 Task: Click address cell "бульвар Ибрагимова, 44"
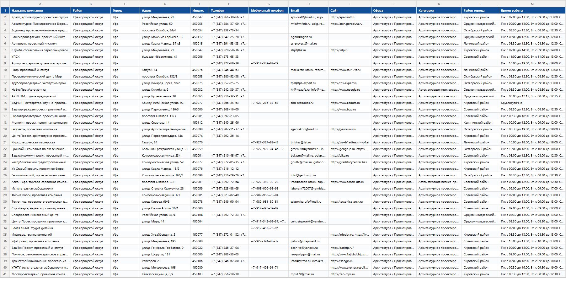(165, 56)
